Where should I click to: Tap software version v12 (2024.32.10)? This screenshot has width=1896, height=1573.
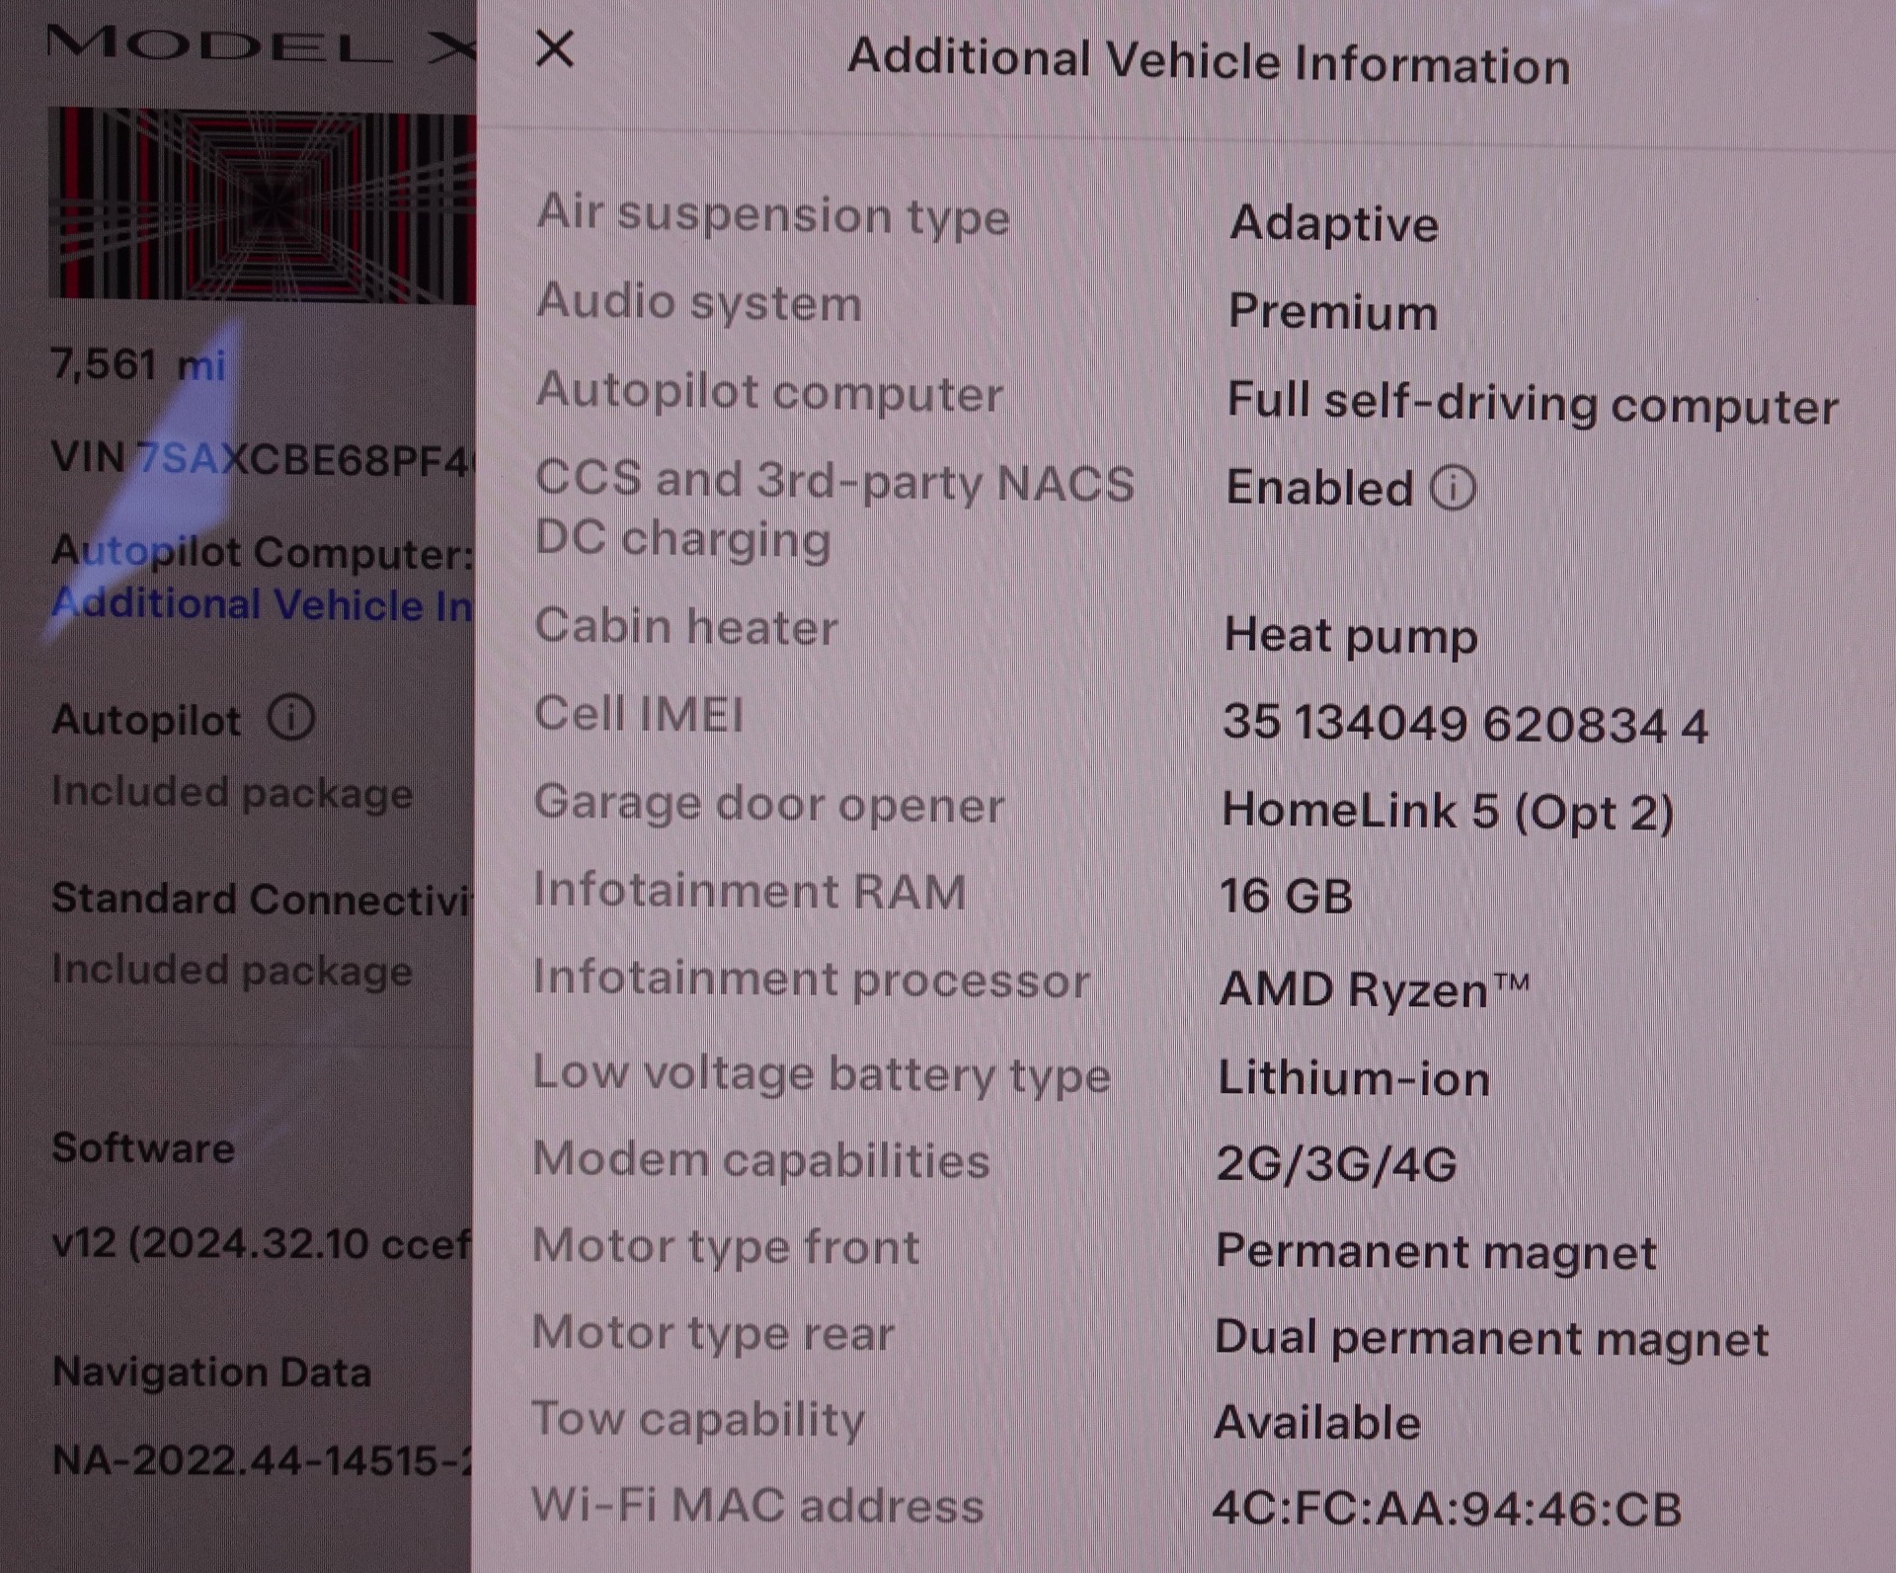pyautogui.click(x=262, y=1243)
